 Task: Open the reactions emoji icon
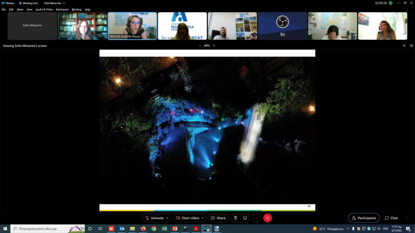point(245,218)
